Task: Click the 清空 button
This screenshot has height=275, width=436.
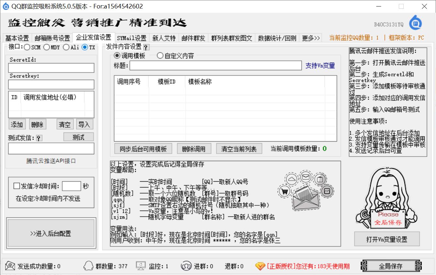Action: click(65, 124)
